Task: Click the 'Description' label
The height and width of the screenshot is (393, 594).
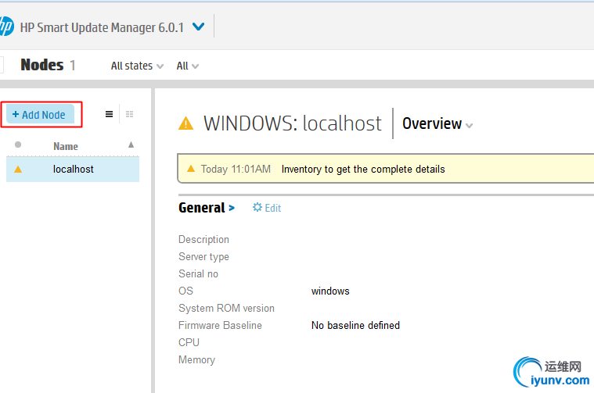Action: tap(203, 239)
